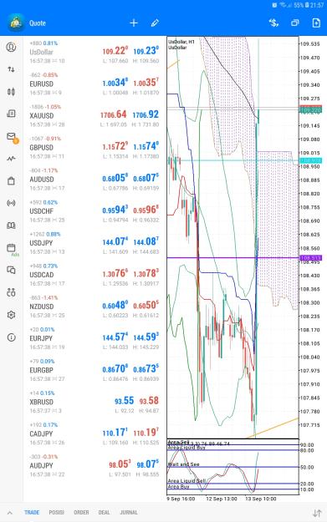Tap the Area Buy indicator label
The height and width of the screenshot is (522, 327).
(x=178, y=486)
